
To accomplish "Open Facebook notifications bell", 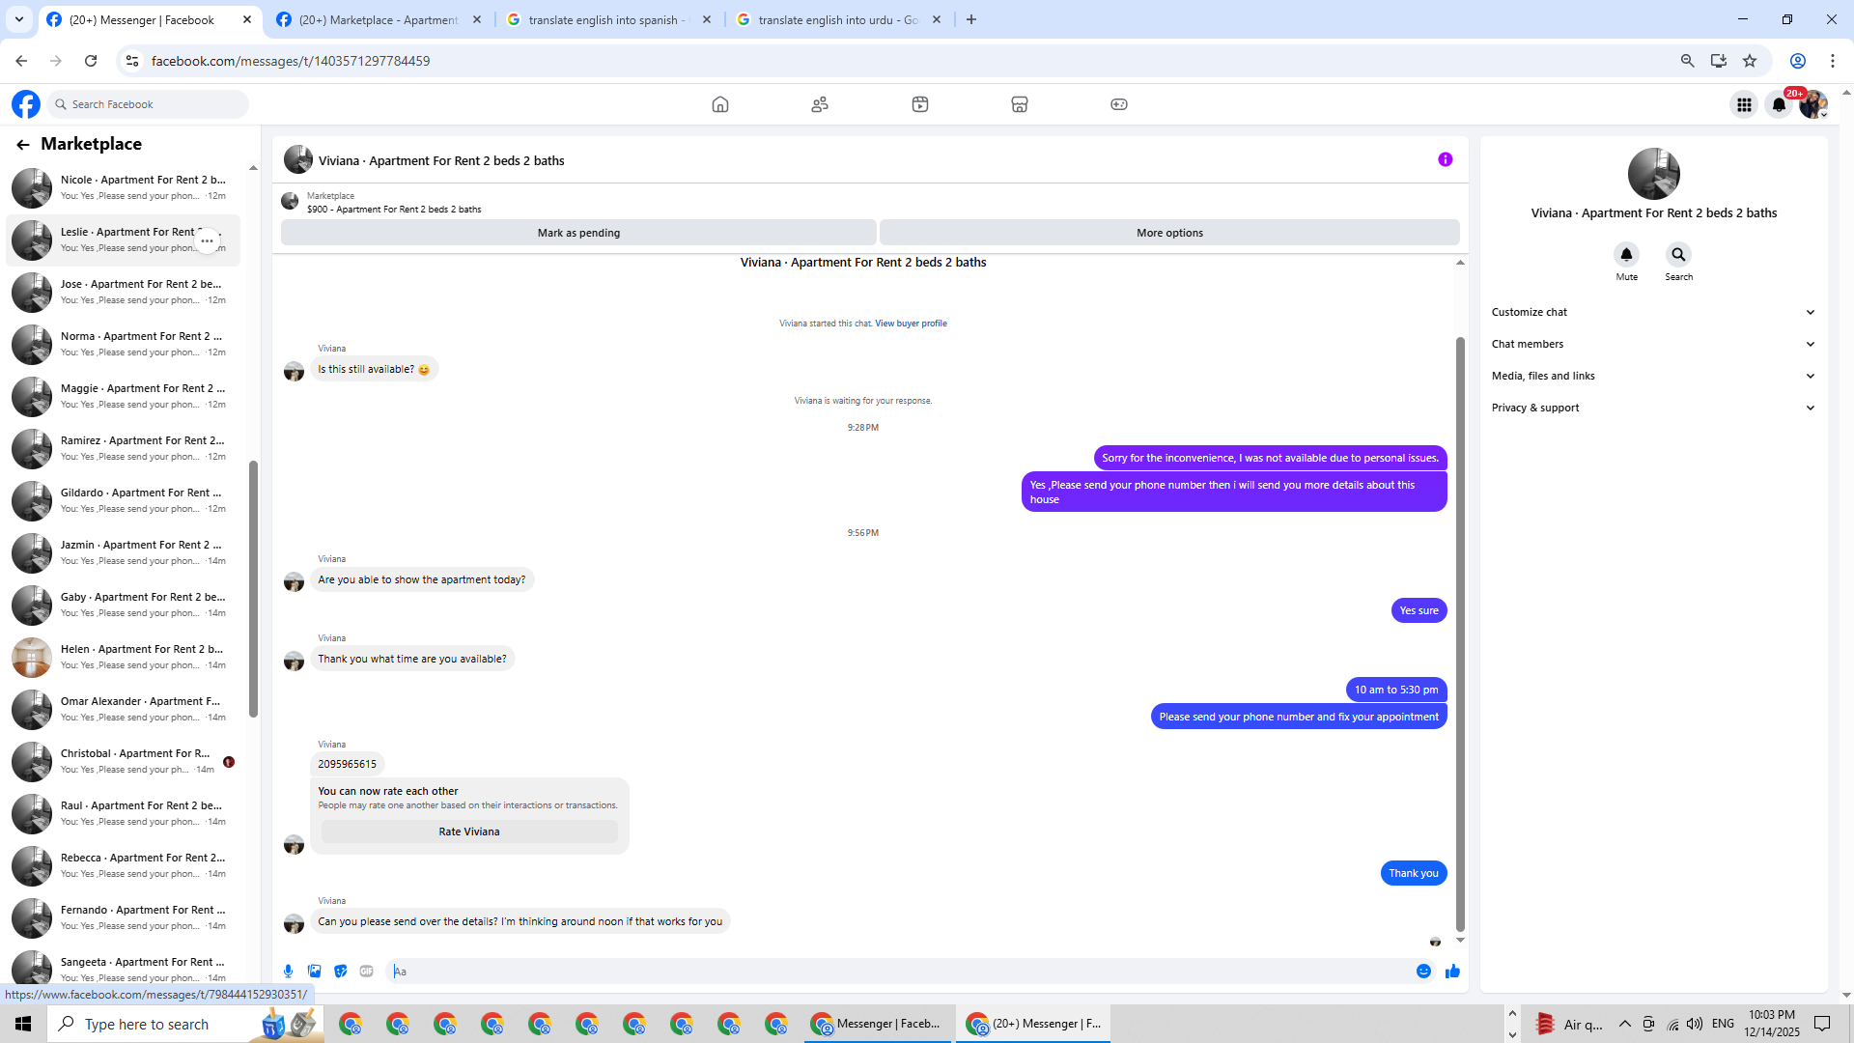I will tap(1778, 104).
